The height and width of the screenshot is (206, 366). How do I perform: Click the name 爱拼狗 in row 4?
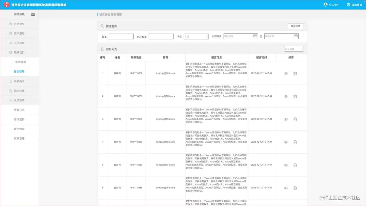click(117, 142)
